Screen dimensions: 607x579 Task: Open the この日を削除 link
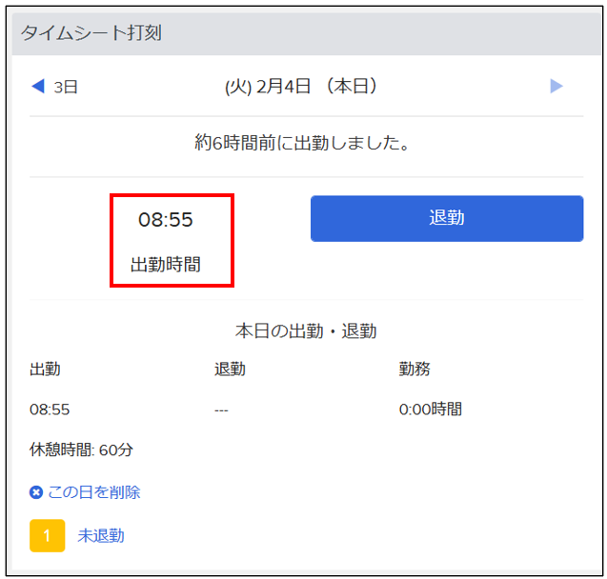click(x=93, y=492)
